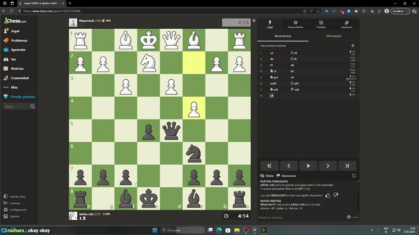The image size is (419, 235).
Task: Select the Movimientos tab
Action: (283, 36)
